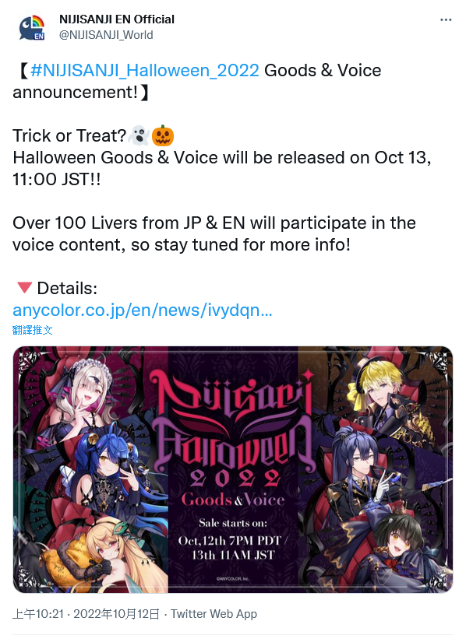
Task: Click the Goods & Voice text in banner
Action: coord(233,500)
